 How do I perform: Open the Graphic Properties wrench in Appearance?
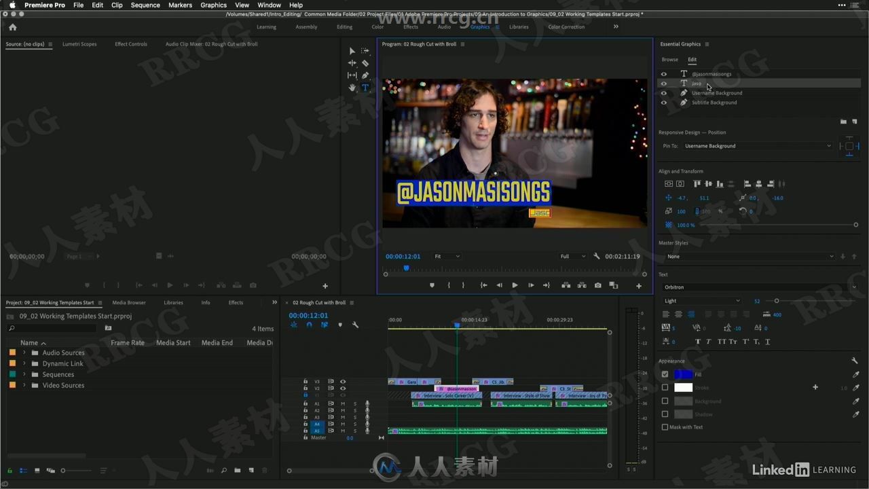(x=855, y=361)
